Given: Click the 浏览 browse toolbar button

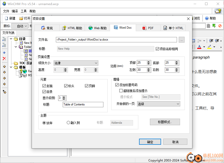Looking at the screenshot, I should click(197, 18).
